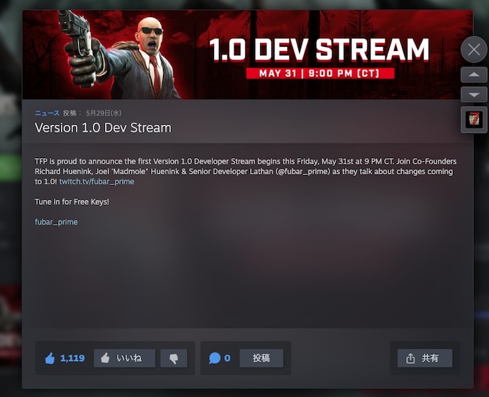Click the blue thumbs-up icon beside 1,119
The image size is (489, 397).
point(50,359)
